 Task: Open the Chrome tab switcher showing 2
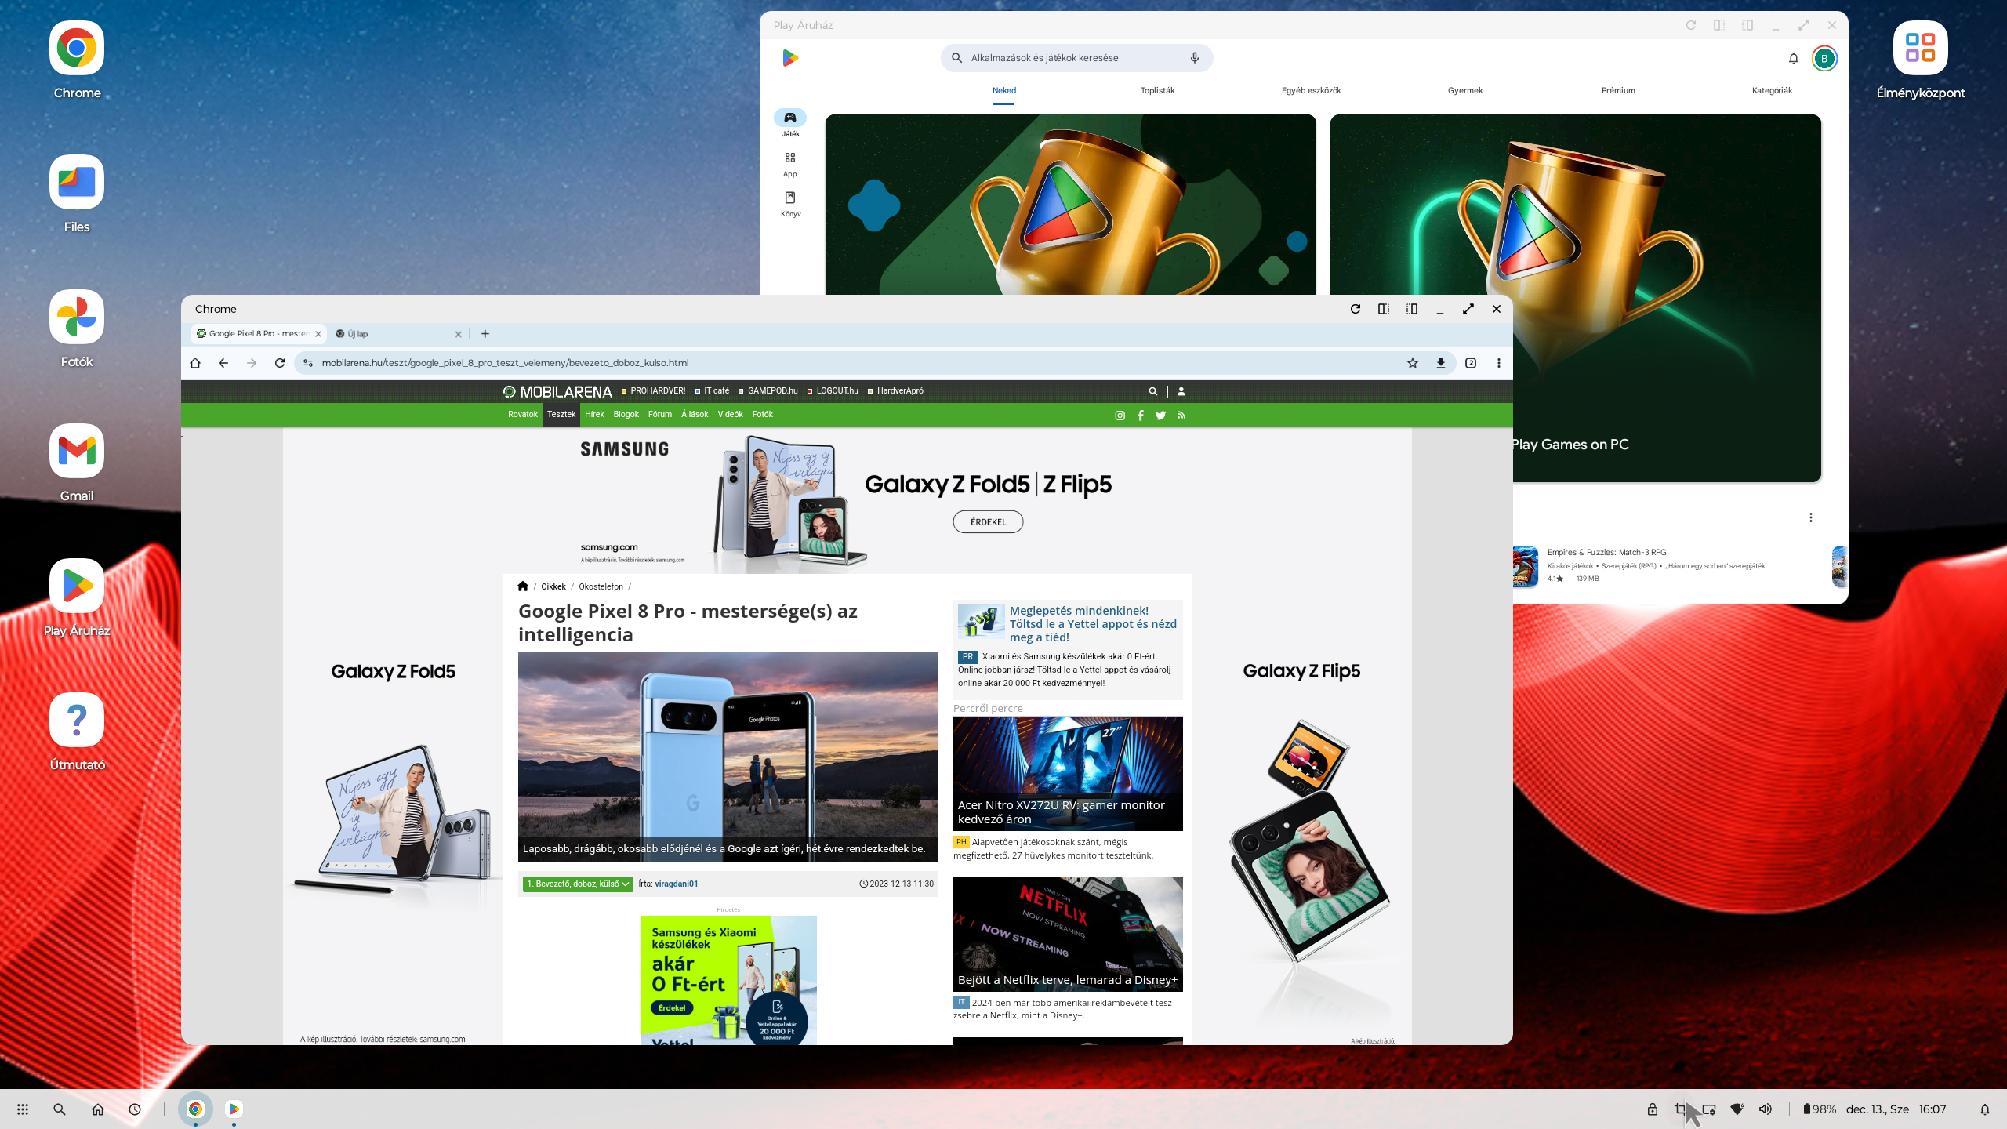click(x=1471, y=363)
